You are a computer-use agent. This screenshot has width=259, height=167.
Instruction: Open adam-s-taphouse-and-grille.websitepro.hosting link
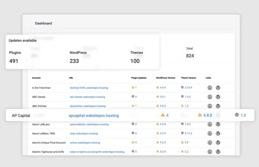coord(97,151)
